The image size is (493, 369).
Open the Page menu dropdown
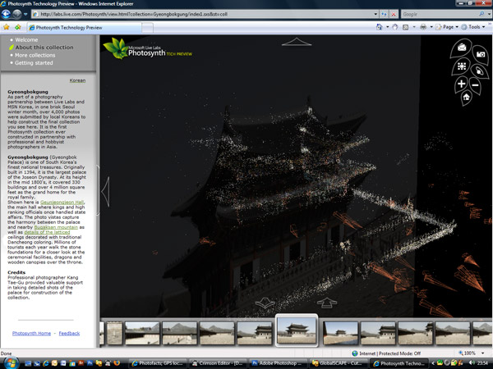point(447,27)
